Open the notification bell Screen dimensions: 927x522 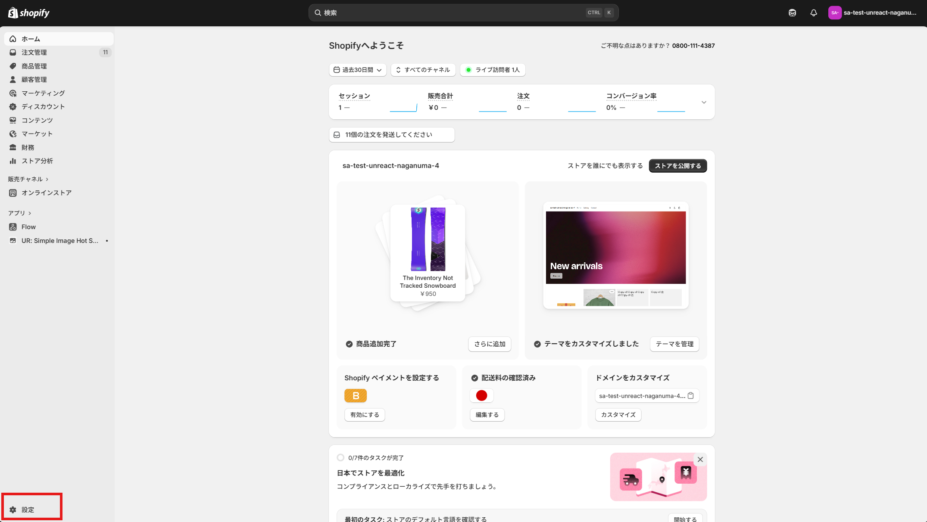[x=813, y=13]
